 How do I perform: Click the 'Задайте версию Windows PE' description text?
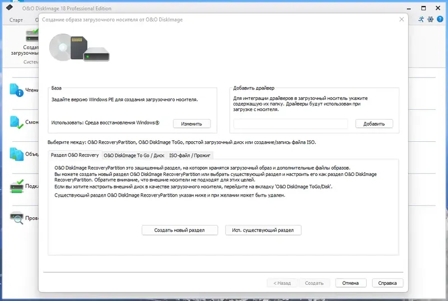click(x=124, y=99)
